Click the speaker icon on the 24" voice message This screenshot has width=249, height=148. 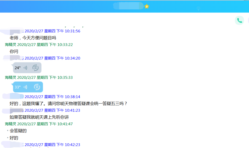[25, 68]
